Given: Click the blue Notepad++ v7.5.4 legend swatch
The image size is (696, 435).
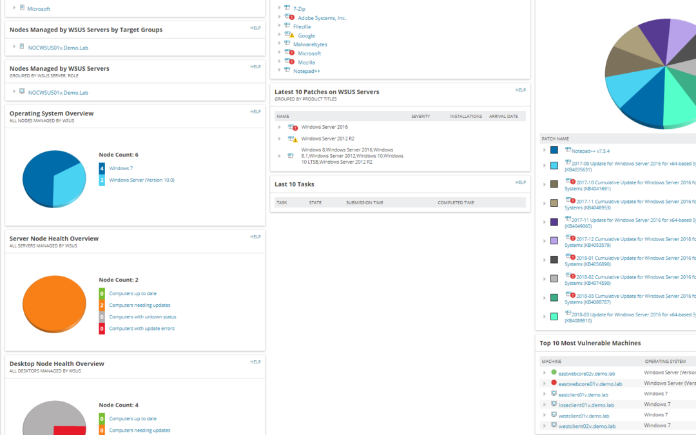Looking at the screenshot, I should pyautogui.click(x=554, y=150).
